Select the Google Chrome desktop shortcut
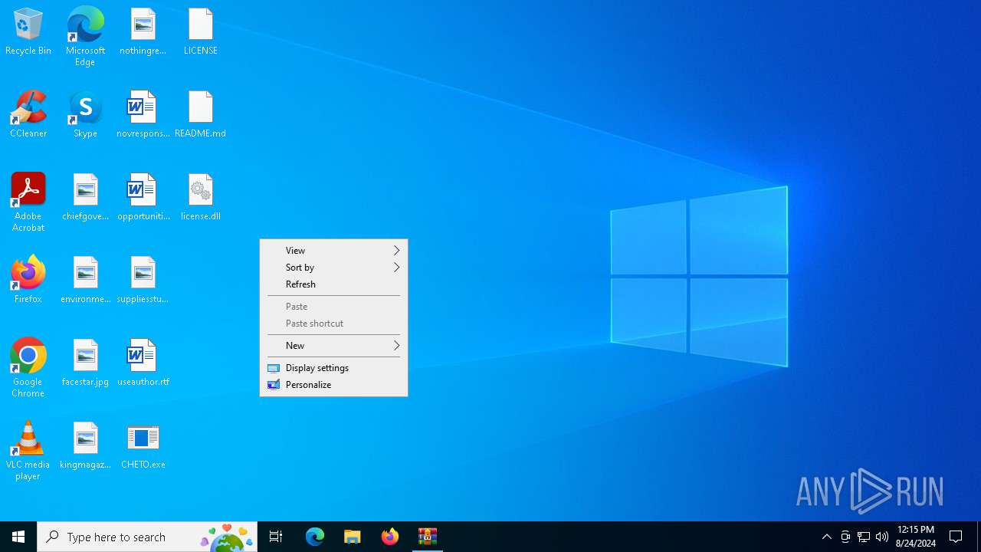This screenshot has width=981, height=552. click(28, 368)
